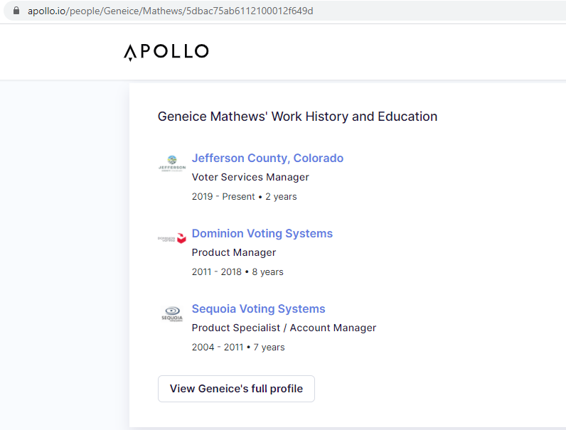
Task: Click the Jefferson County company logo
Action: [172, 163]
